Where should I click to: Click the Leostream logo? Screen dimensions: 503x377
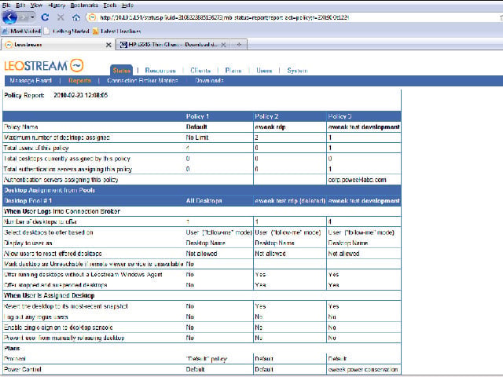[44, 66]
